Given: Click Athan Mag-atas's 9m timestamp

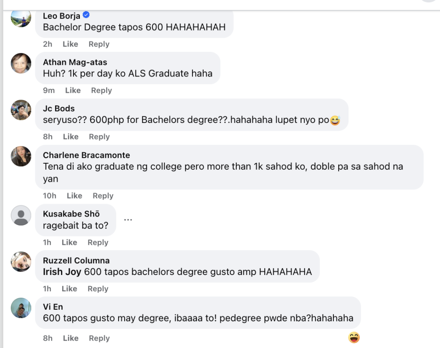Looking at the screenshot, I should tap(49, 91).
